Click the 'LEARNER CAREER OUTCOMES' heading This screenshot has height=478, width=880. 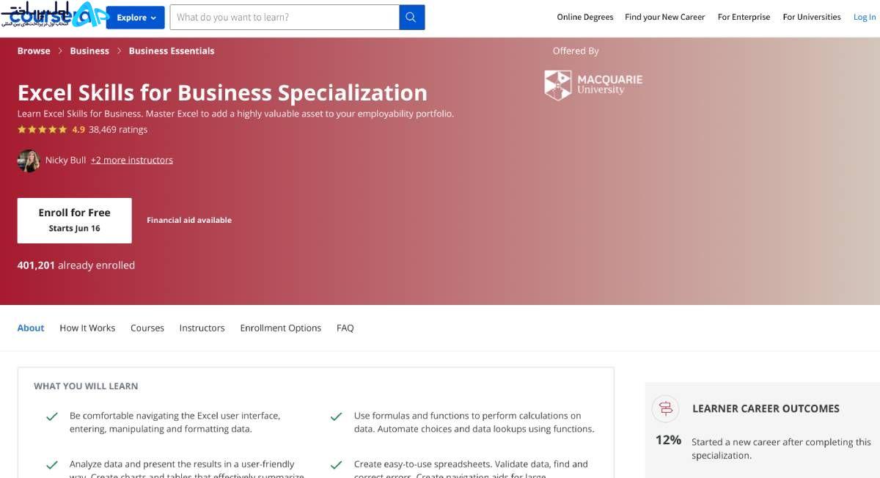point(766,408)
